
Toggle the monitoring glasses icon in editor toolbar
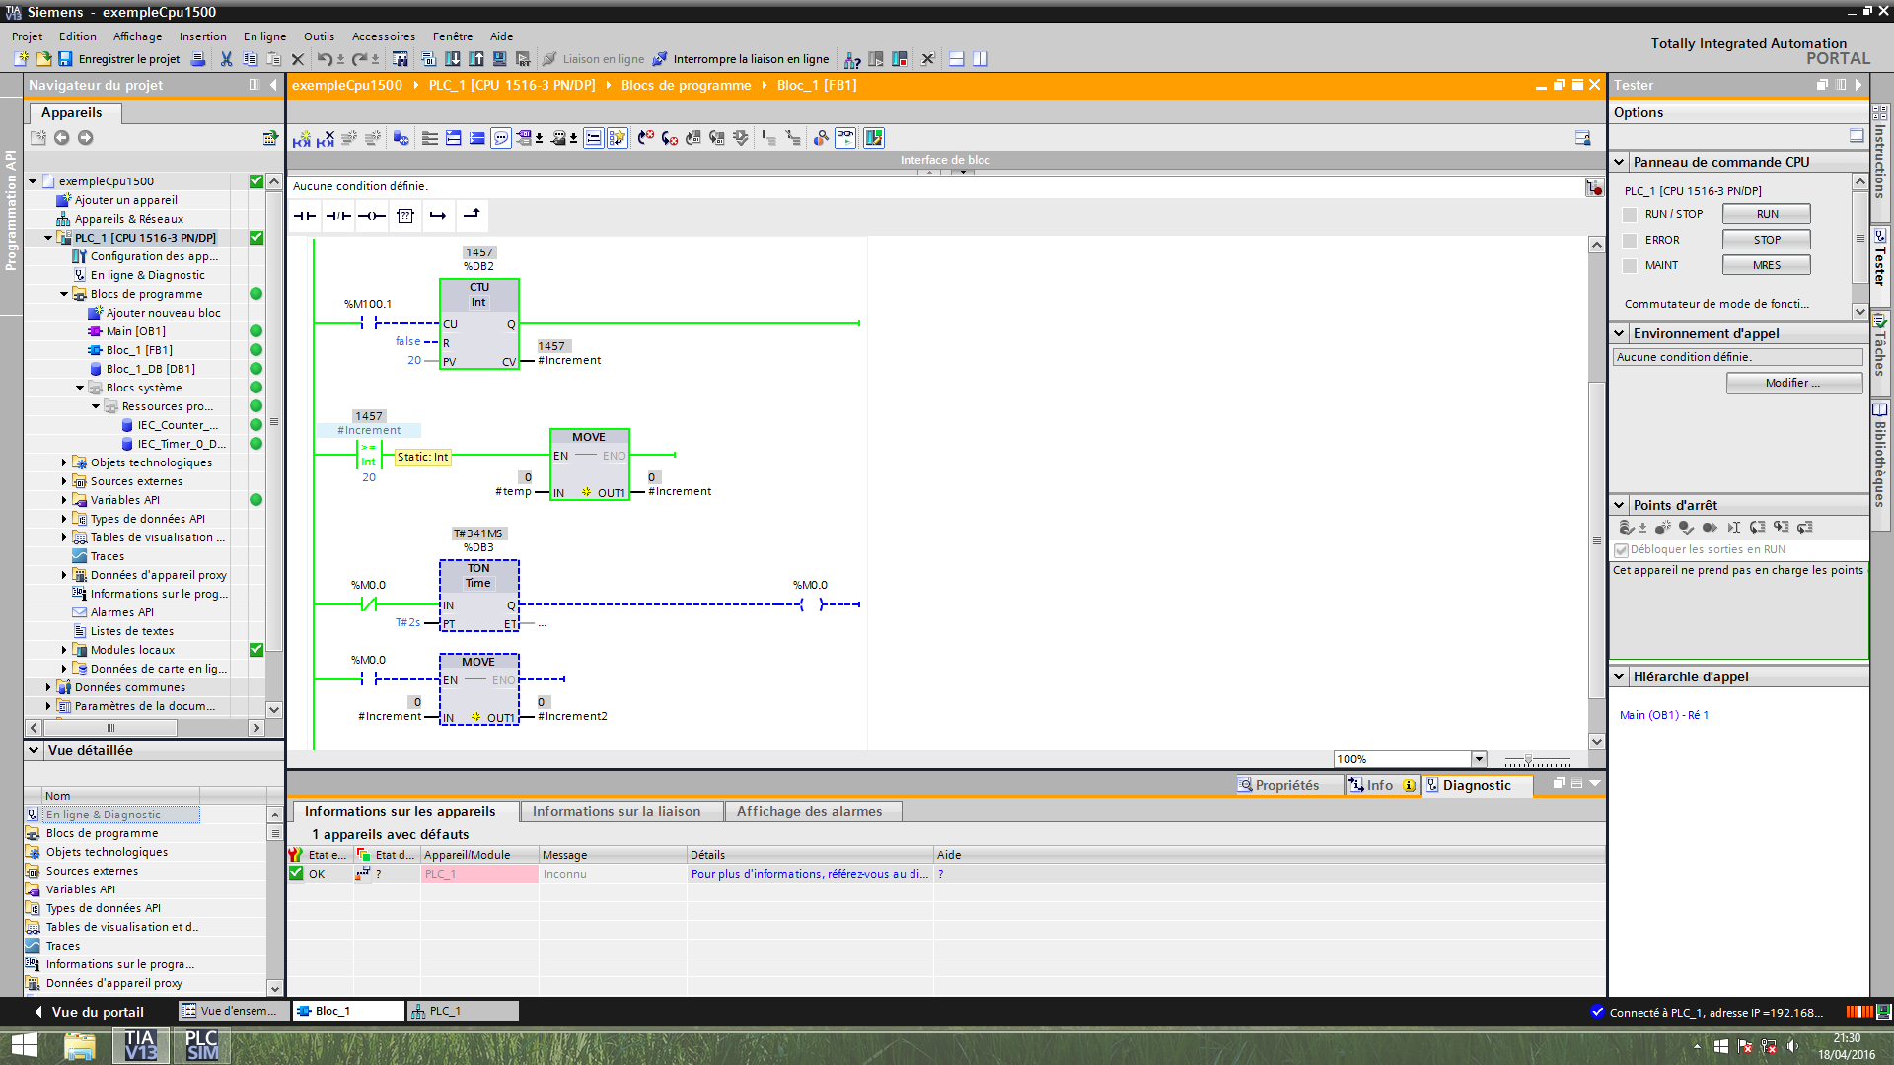[845, 138]
